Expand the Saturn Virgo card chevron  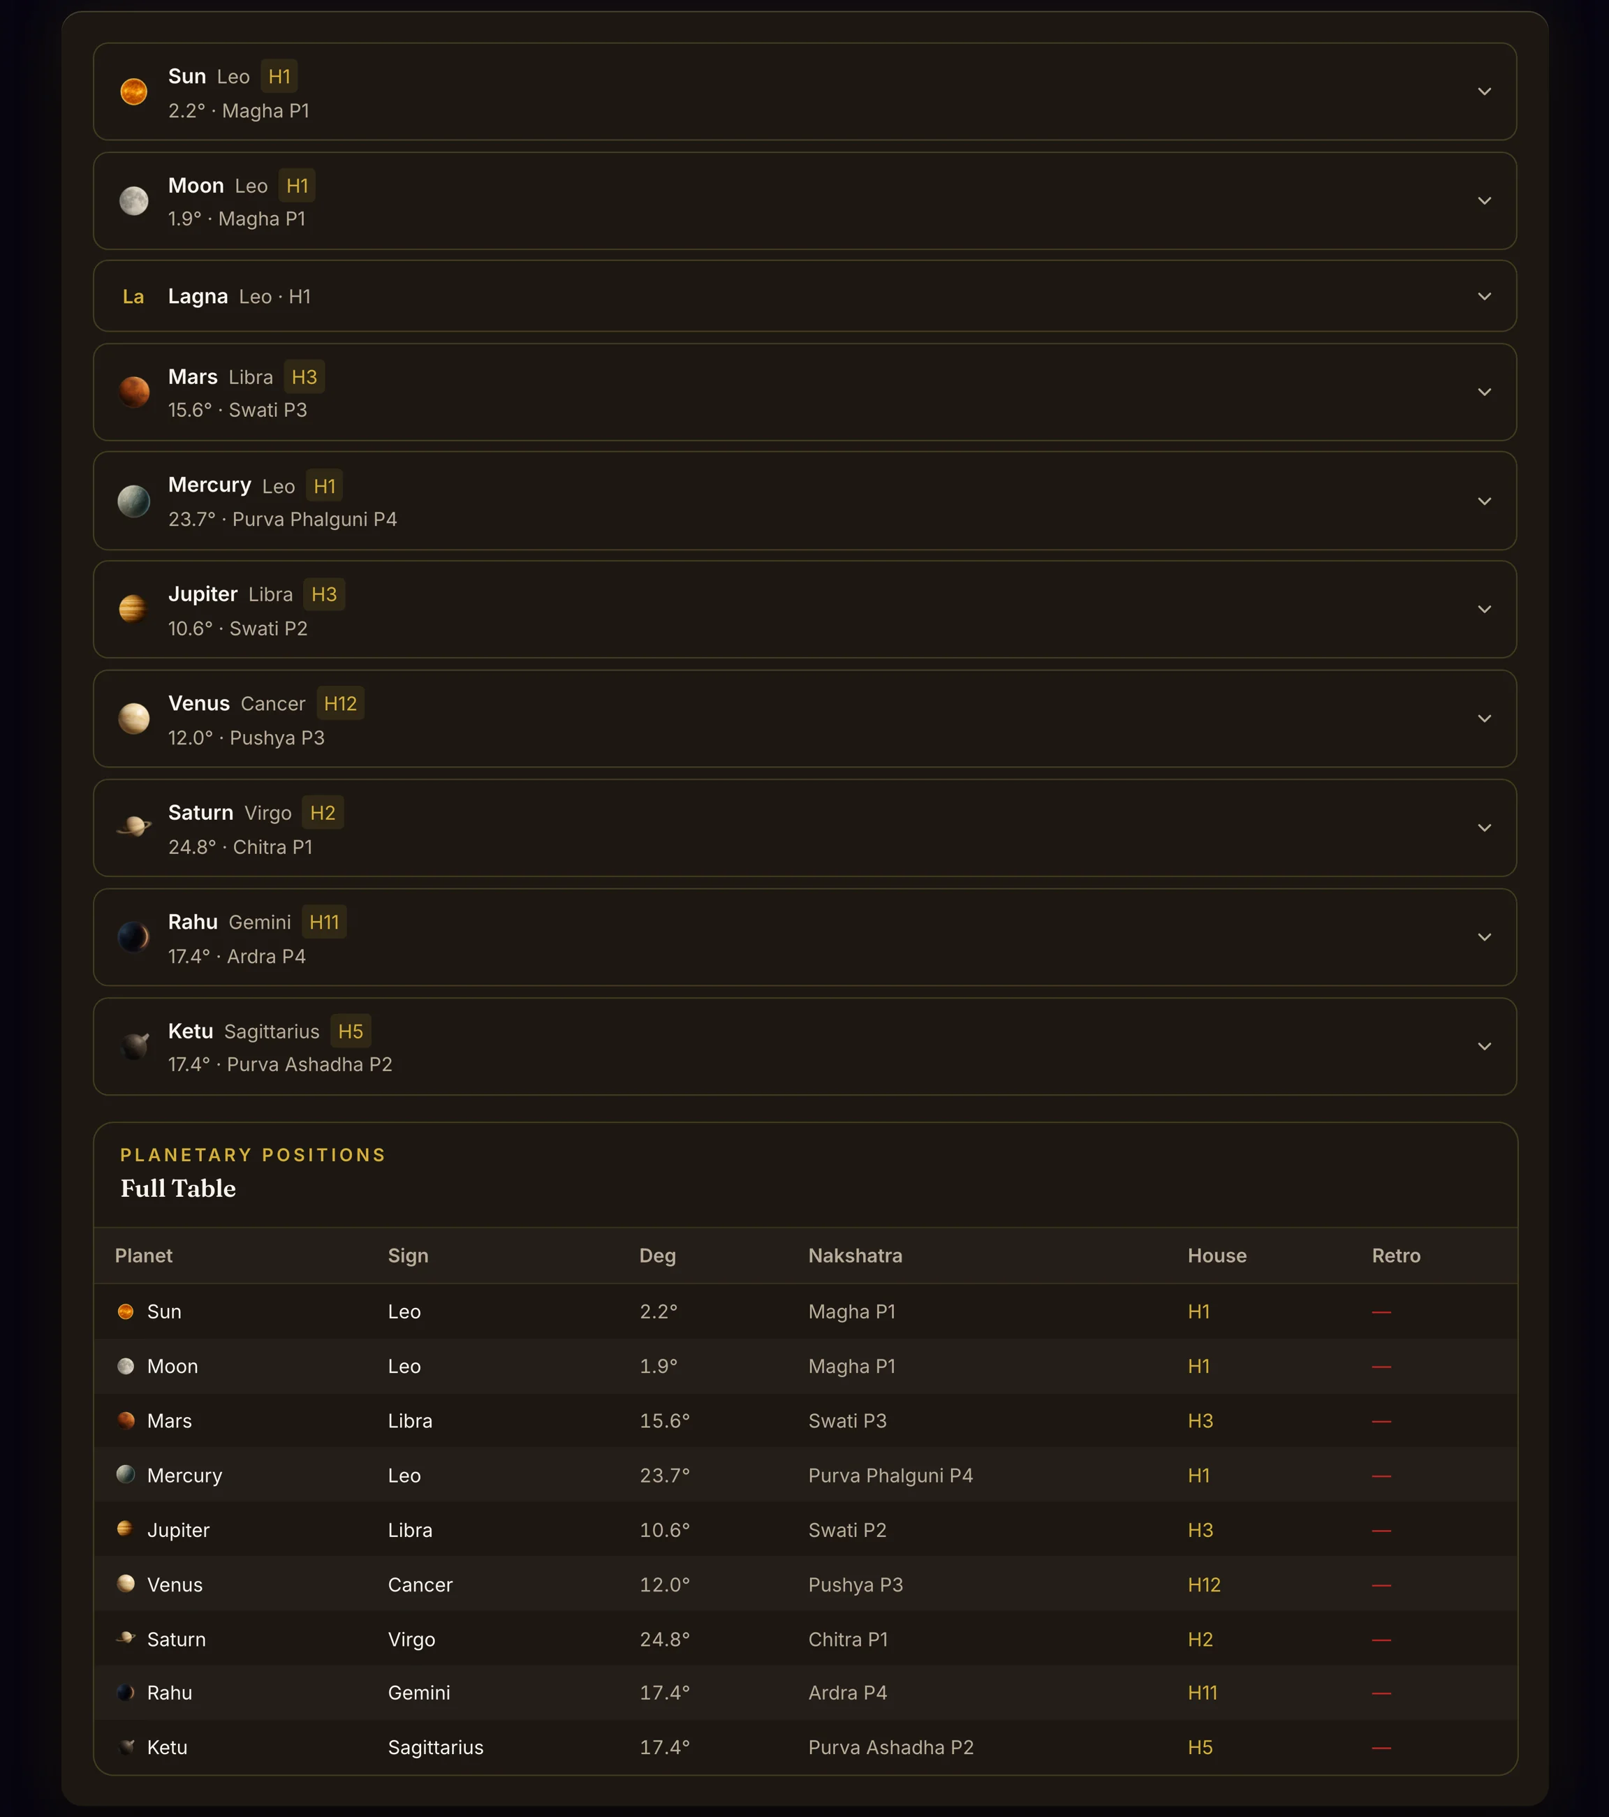pos(1485,827)
